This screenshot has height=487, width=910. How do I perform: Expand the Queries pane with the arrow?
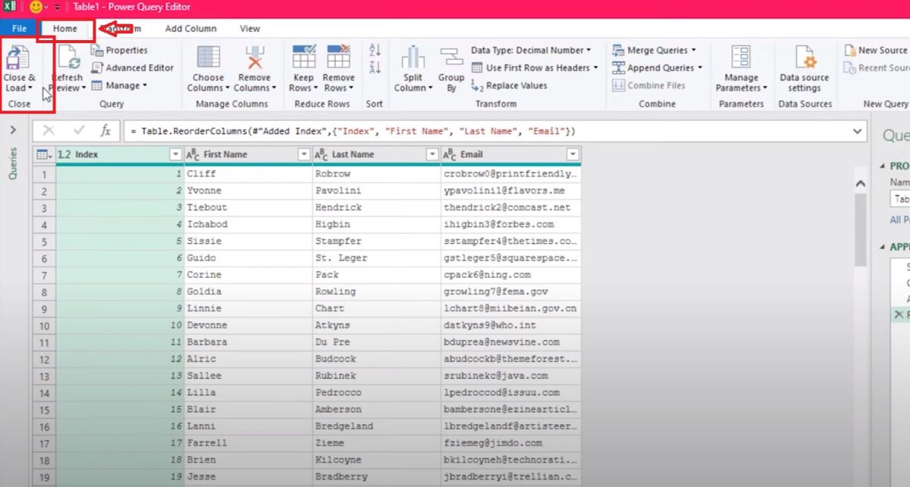[x=13, y=130]
